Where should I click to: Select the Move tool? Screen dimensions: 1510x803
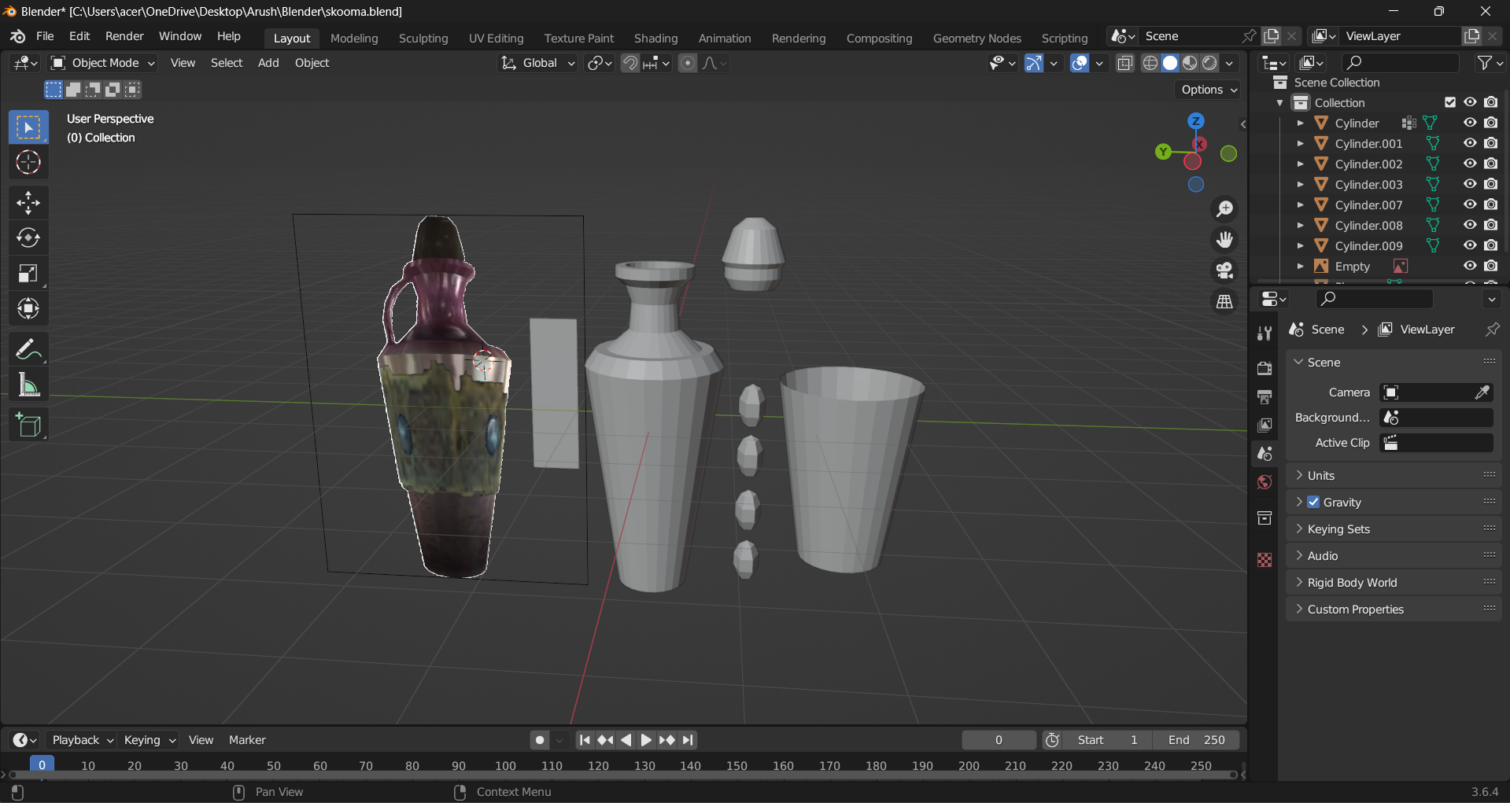click(28, 203)
